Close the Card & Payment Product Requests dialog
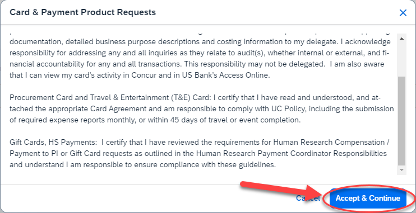416x213 pixels. pyautogui.click(x=403, y=13)
